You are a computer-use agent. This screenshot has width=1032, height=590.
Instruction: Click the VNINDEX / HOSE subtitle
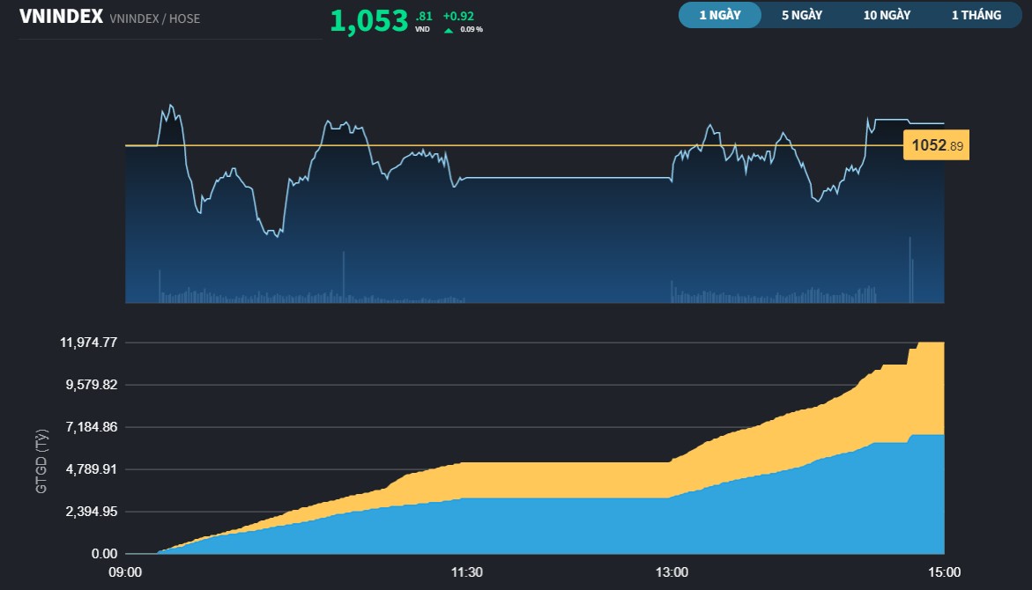point(153,18)
